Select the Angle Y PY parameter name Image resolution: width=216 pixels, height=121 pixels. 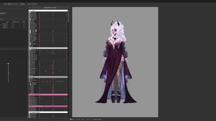pos(33,52)
